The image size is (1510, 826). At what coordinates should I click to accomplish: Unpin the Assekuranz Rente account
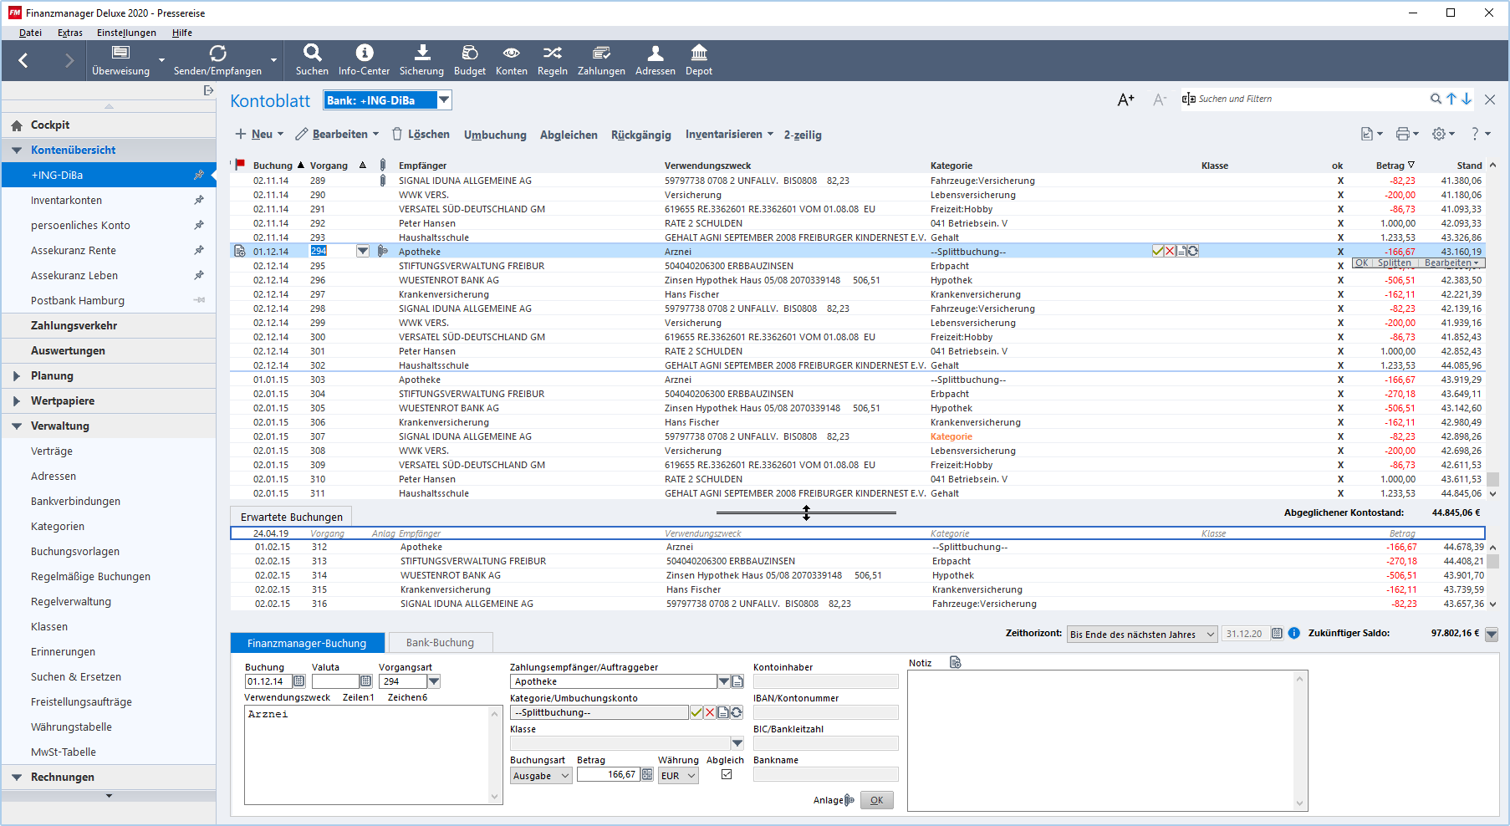coord(199,250)
